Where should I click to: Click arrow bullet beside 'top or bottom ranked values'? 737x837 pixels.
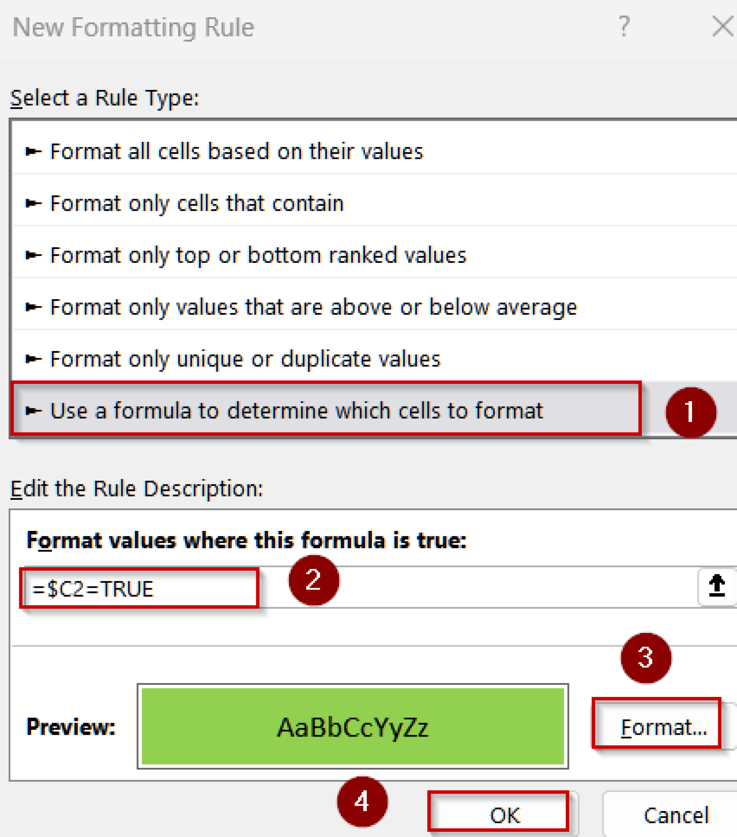tap(33, 255)
